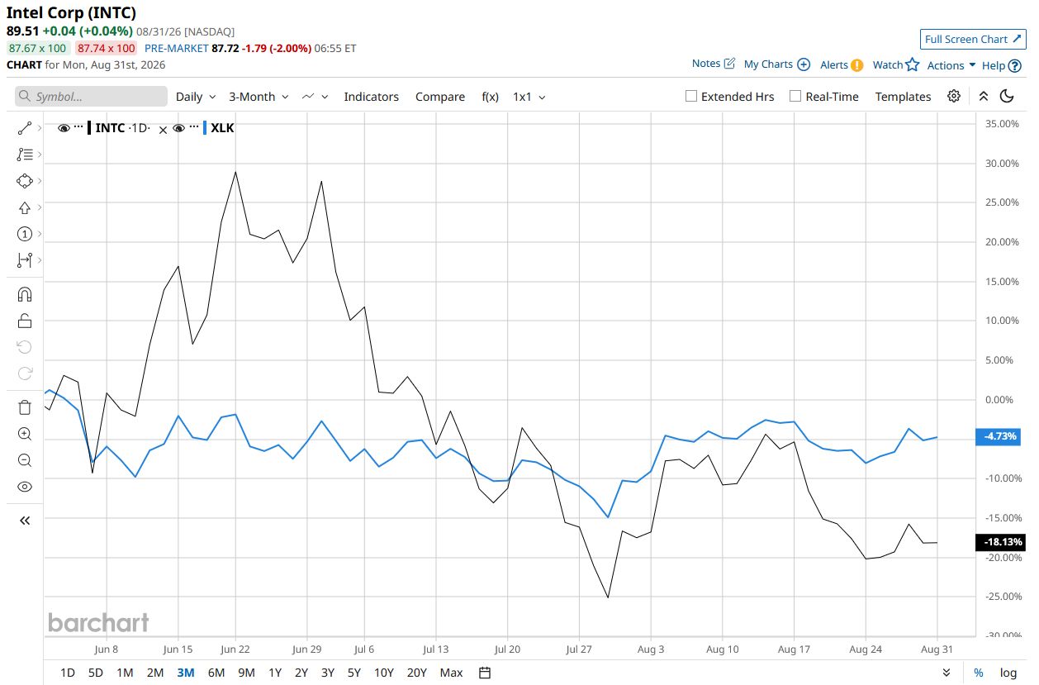
Task: Expand the 1x1 grid layout dropdown
Action: tap(529, 97)
